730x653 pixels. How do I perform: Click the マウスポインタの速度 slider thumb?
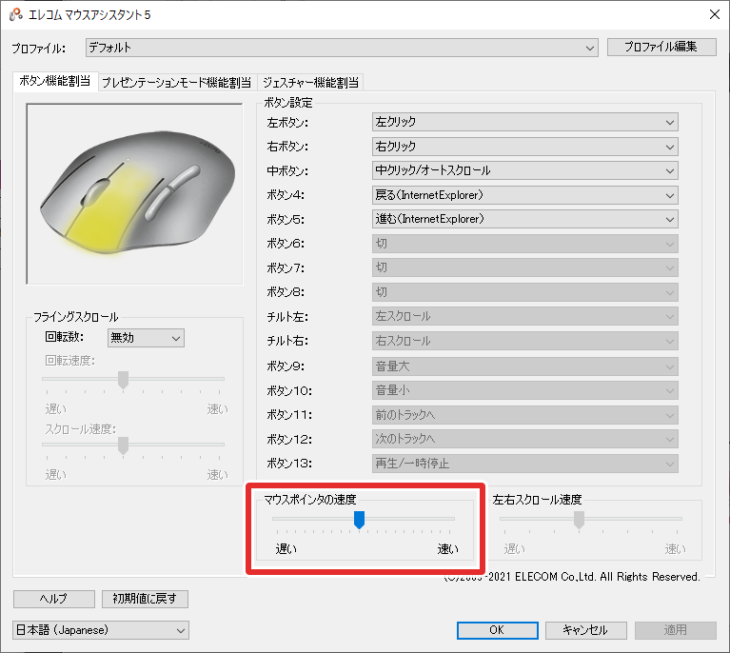[359, 520]
